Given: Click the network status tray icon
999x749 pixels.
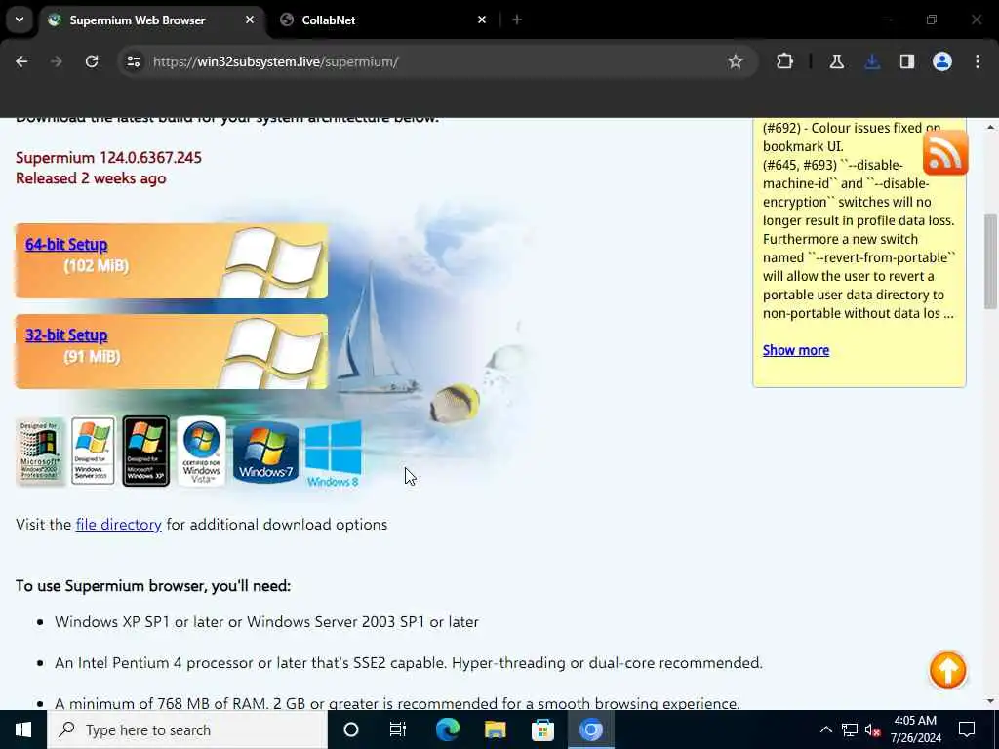Looking at the screenshot, I should click(850, 729).
